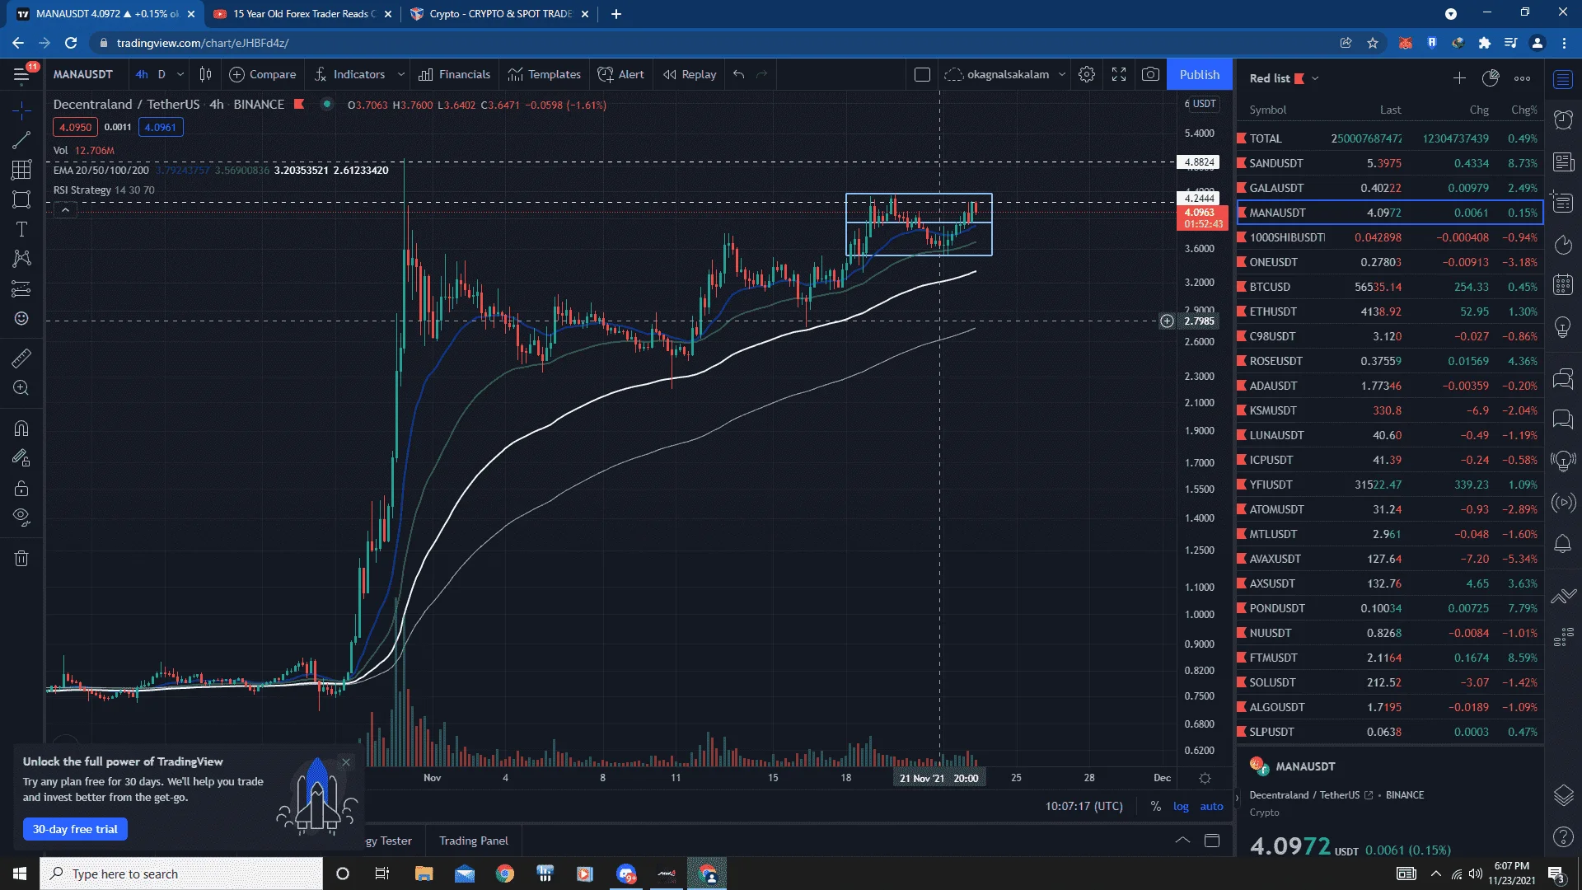Click the Publish button
This screenshot has height=890, width=1582.
click(x=1199, y=74)
